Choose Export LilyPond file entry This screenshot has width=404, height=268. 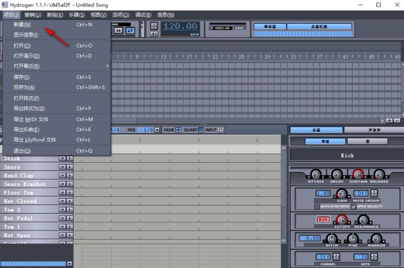(x=57, y=140)
